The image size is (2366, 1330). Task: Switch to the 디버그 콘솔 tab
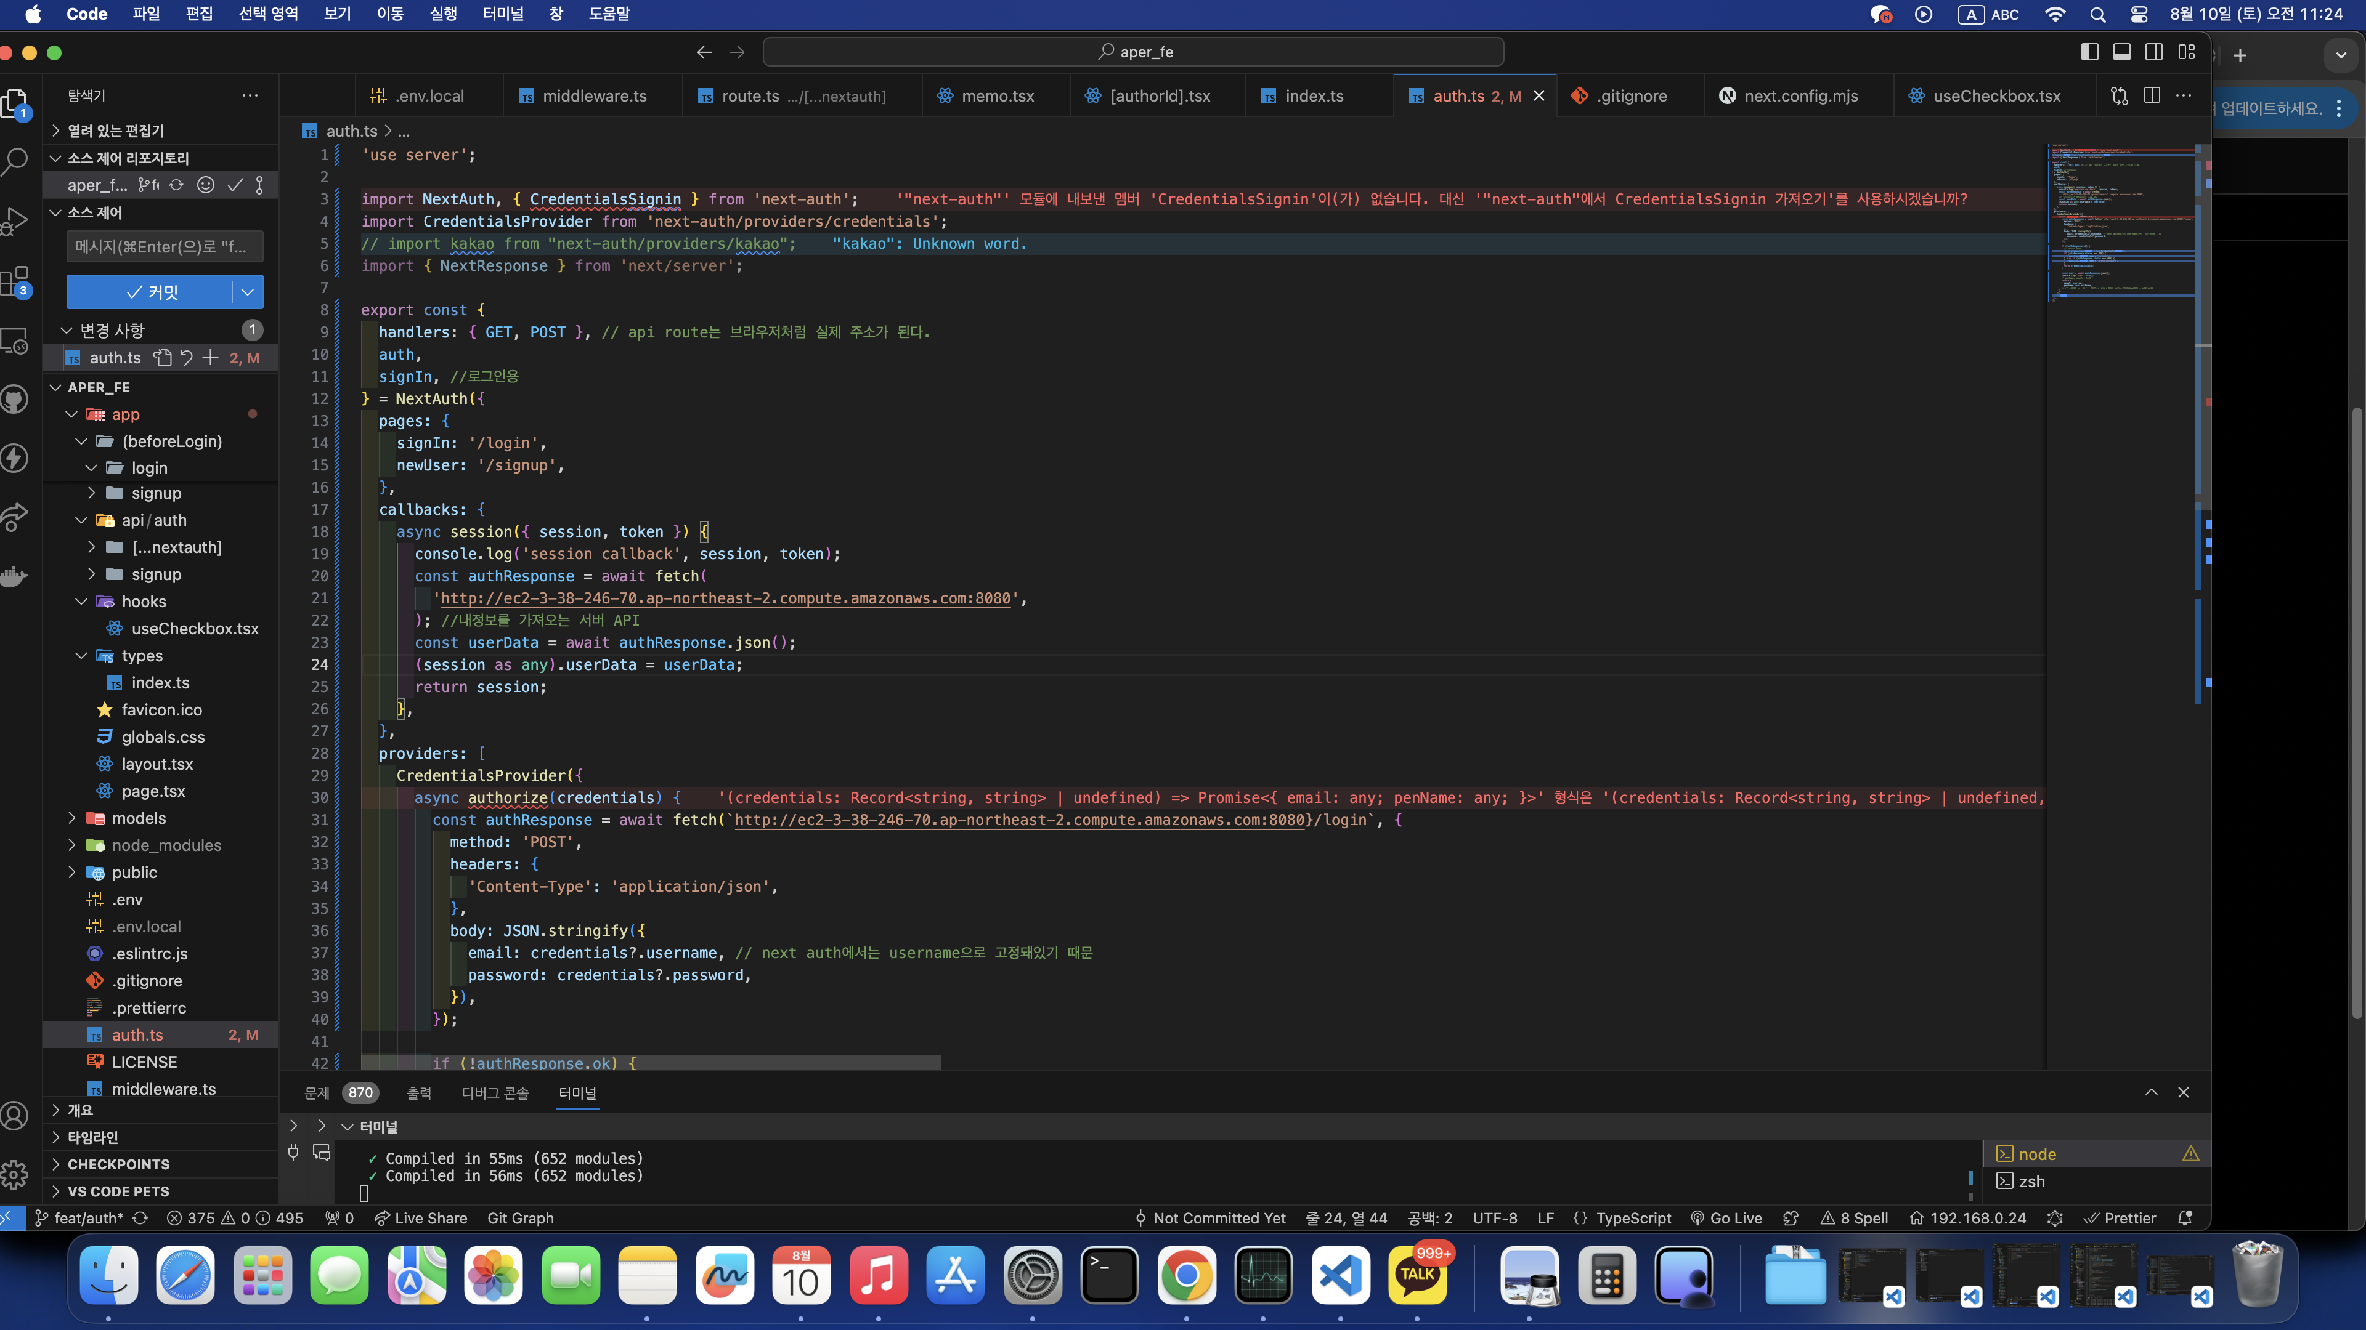click(495, 1092)
